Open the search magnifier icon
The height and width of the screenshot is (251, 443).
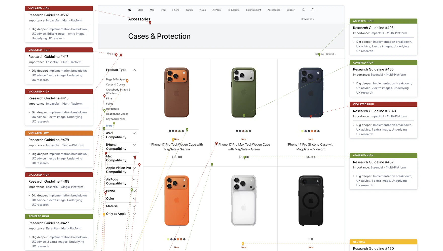(303, 10)
